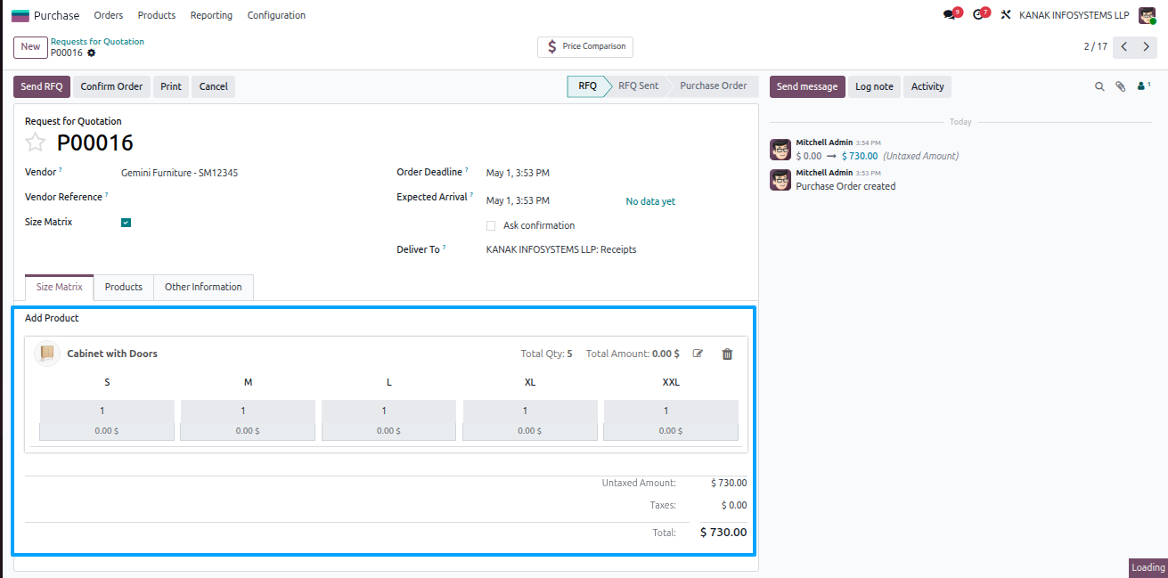Open the Purchase app home icon

[x=20, y=15]
